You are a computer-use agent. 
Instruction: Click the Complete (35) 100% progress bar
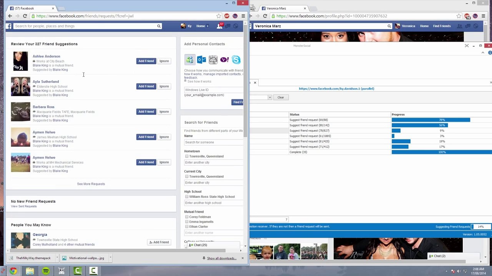(x=442, y=152)
